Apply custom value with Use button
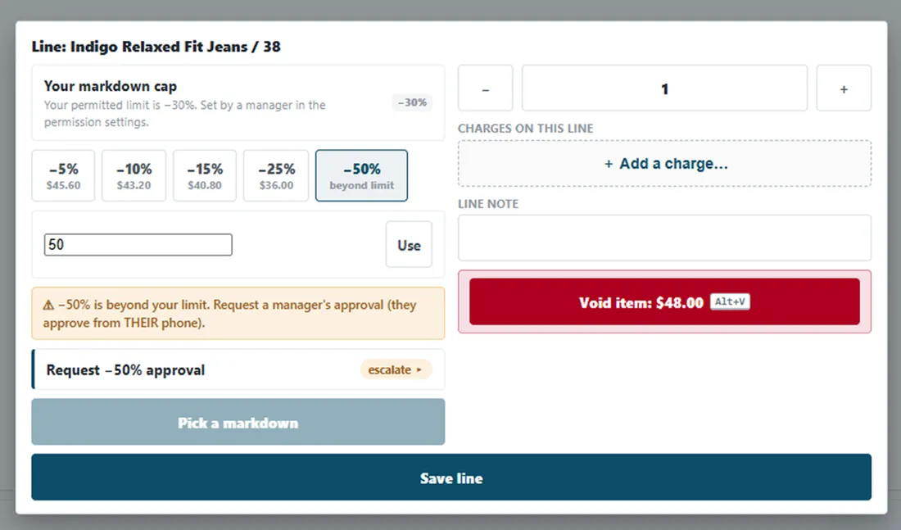Screen dimensions: 901x530 point(409,245)
